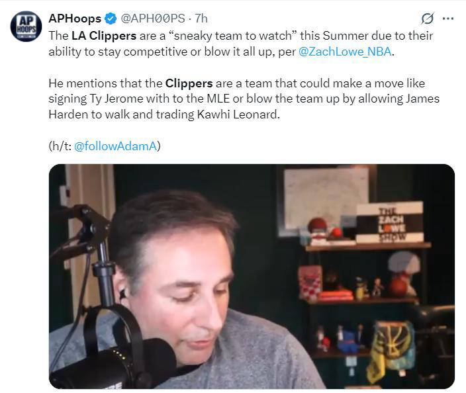
Task: Open tweet via the sneaky team sentence
Action: tap(241, 44)
